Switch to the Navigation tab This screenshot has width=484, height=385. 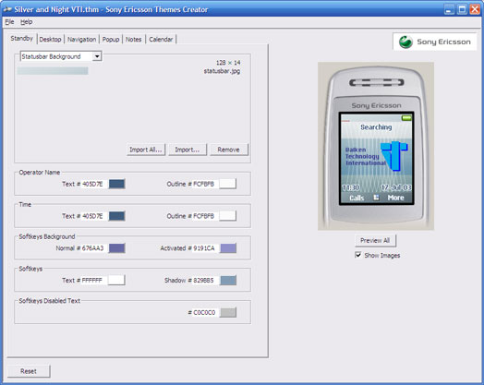pyautogui.click(x=81, y=39)
